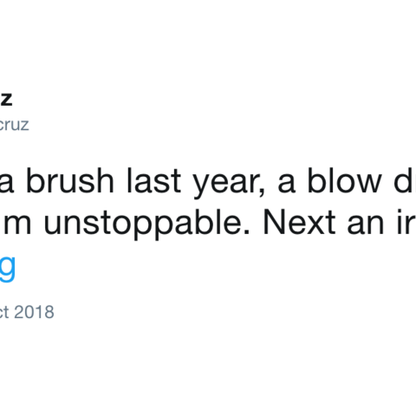Click the word blow in the tweet

click(x=344, y=180)
